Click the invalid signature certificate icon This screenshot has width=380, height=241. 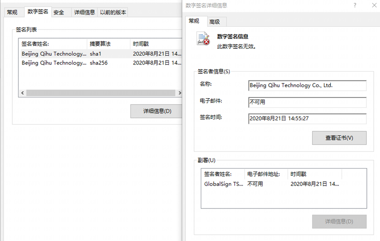[203, 39]
